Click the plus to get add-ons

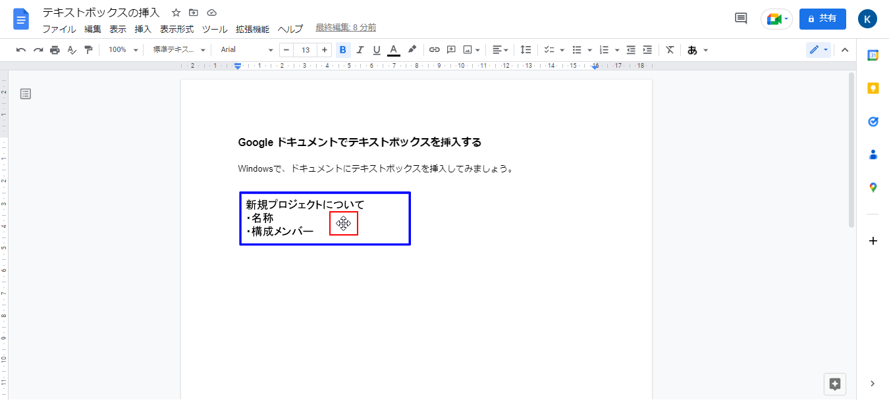873,241
